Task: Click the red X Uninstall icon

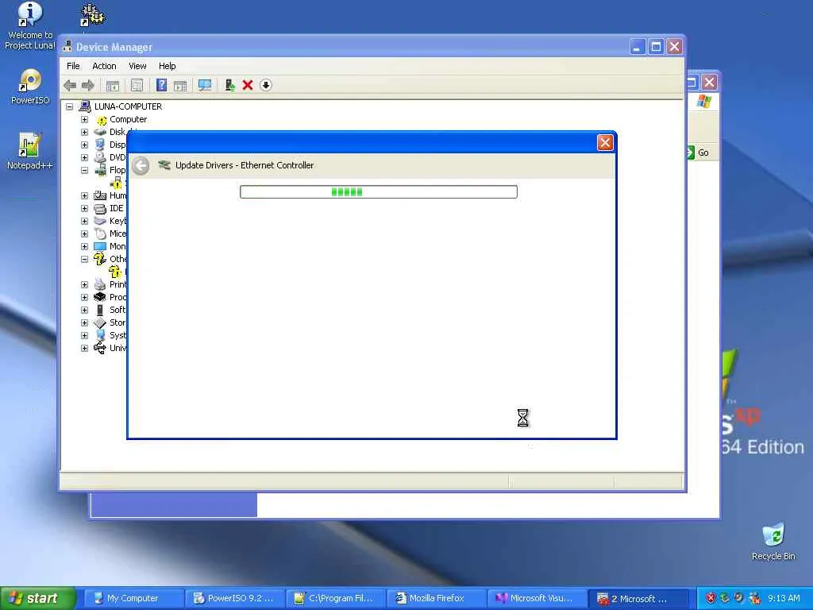Action: (x=248, y=85)
